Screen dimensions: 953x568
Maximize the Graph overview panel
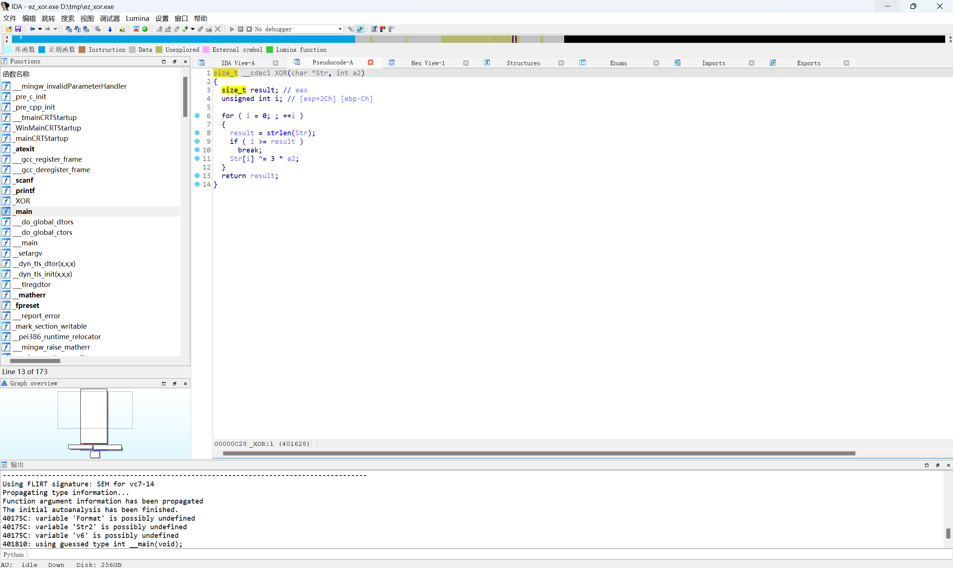(x=164, y=384)
